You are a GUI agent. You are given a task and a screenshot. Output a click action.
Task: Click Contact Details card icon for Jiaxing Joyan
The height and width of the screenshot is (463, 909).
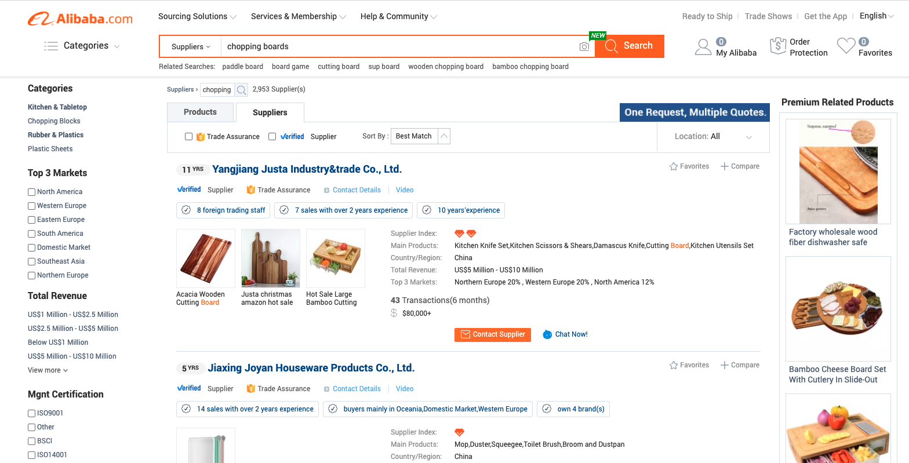(x=326, y=389)
